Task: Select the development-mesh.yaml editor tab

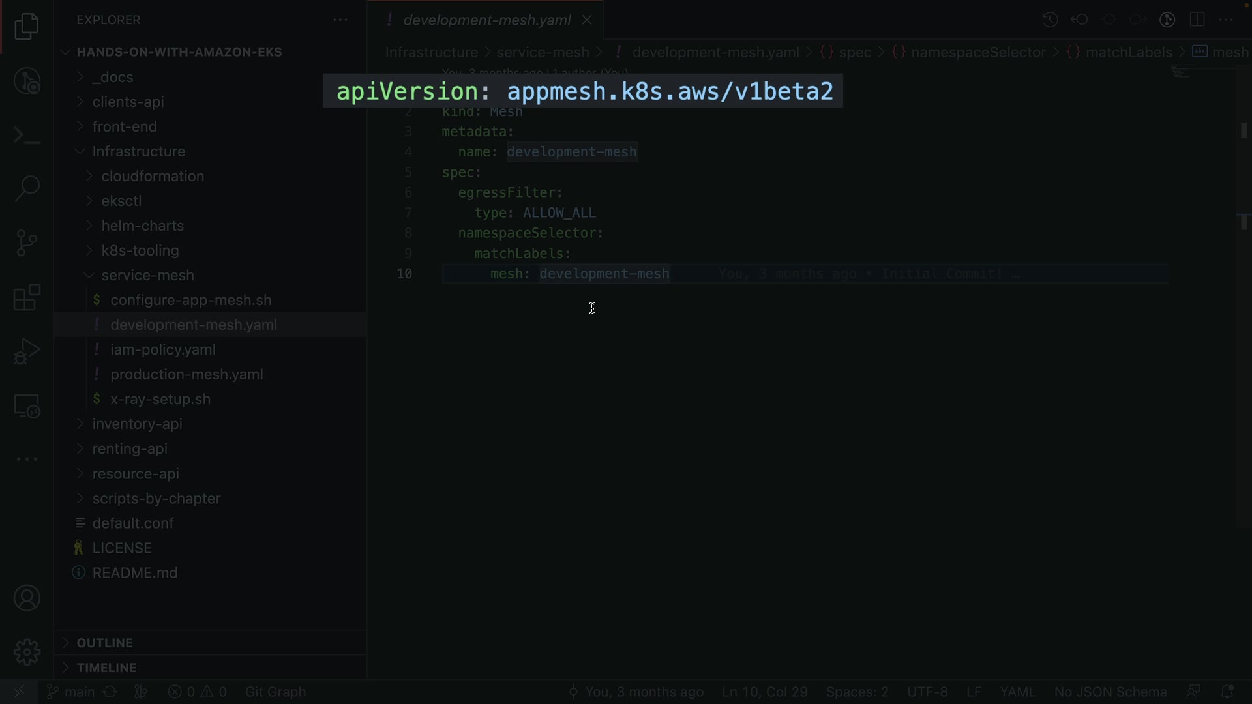Action: point(486,20)
